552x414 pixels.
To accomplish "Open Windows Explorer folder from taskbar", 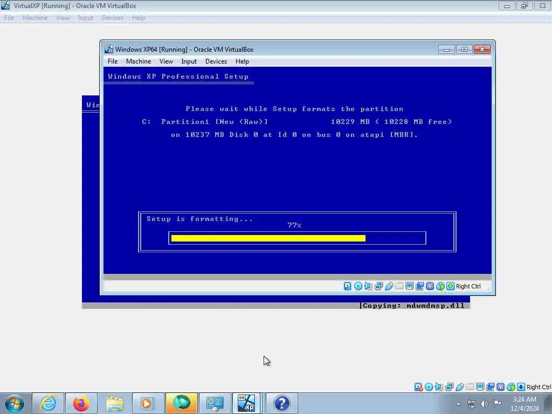I will (x=114, y=403).
